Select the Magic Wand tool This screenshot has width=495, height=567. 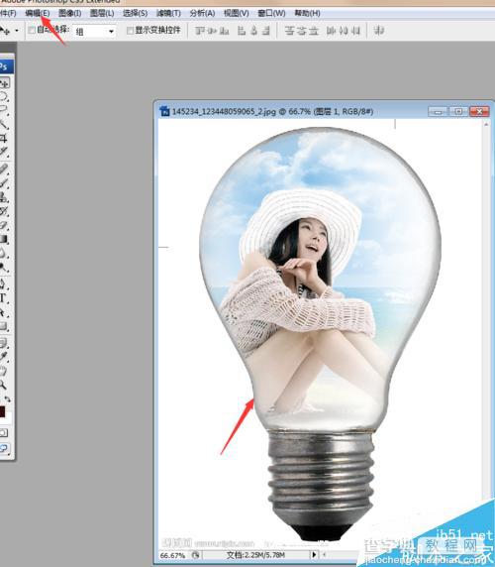(x=4, y=124)
